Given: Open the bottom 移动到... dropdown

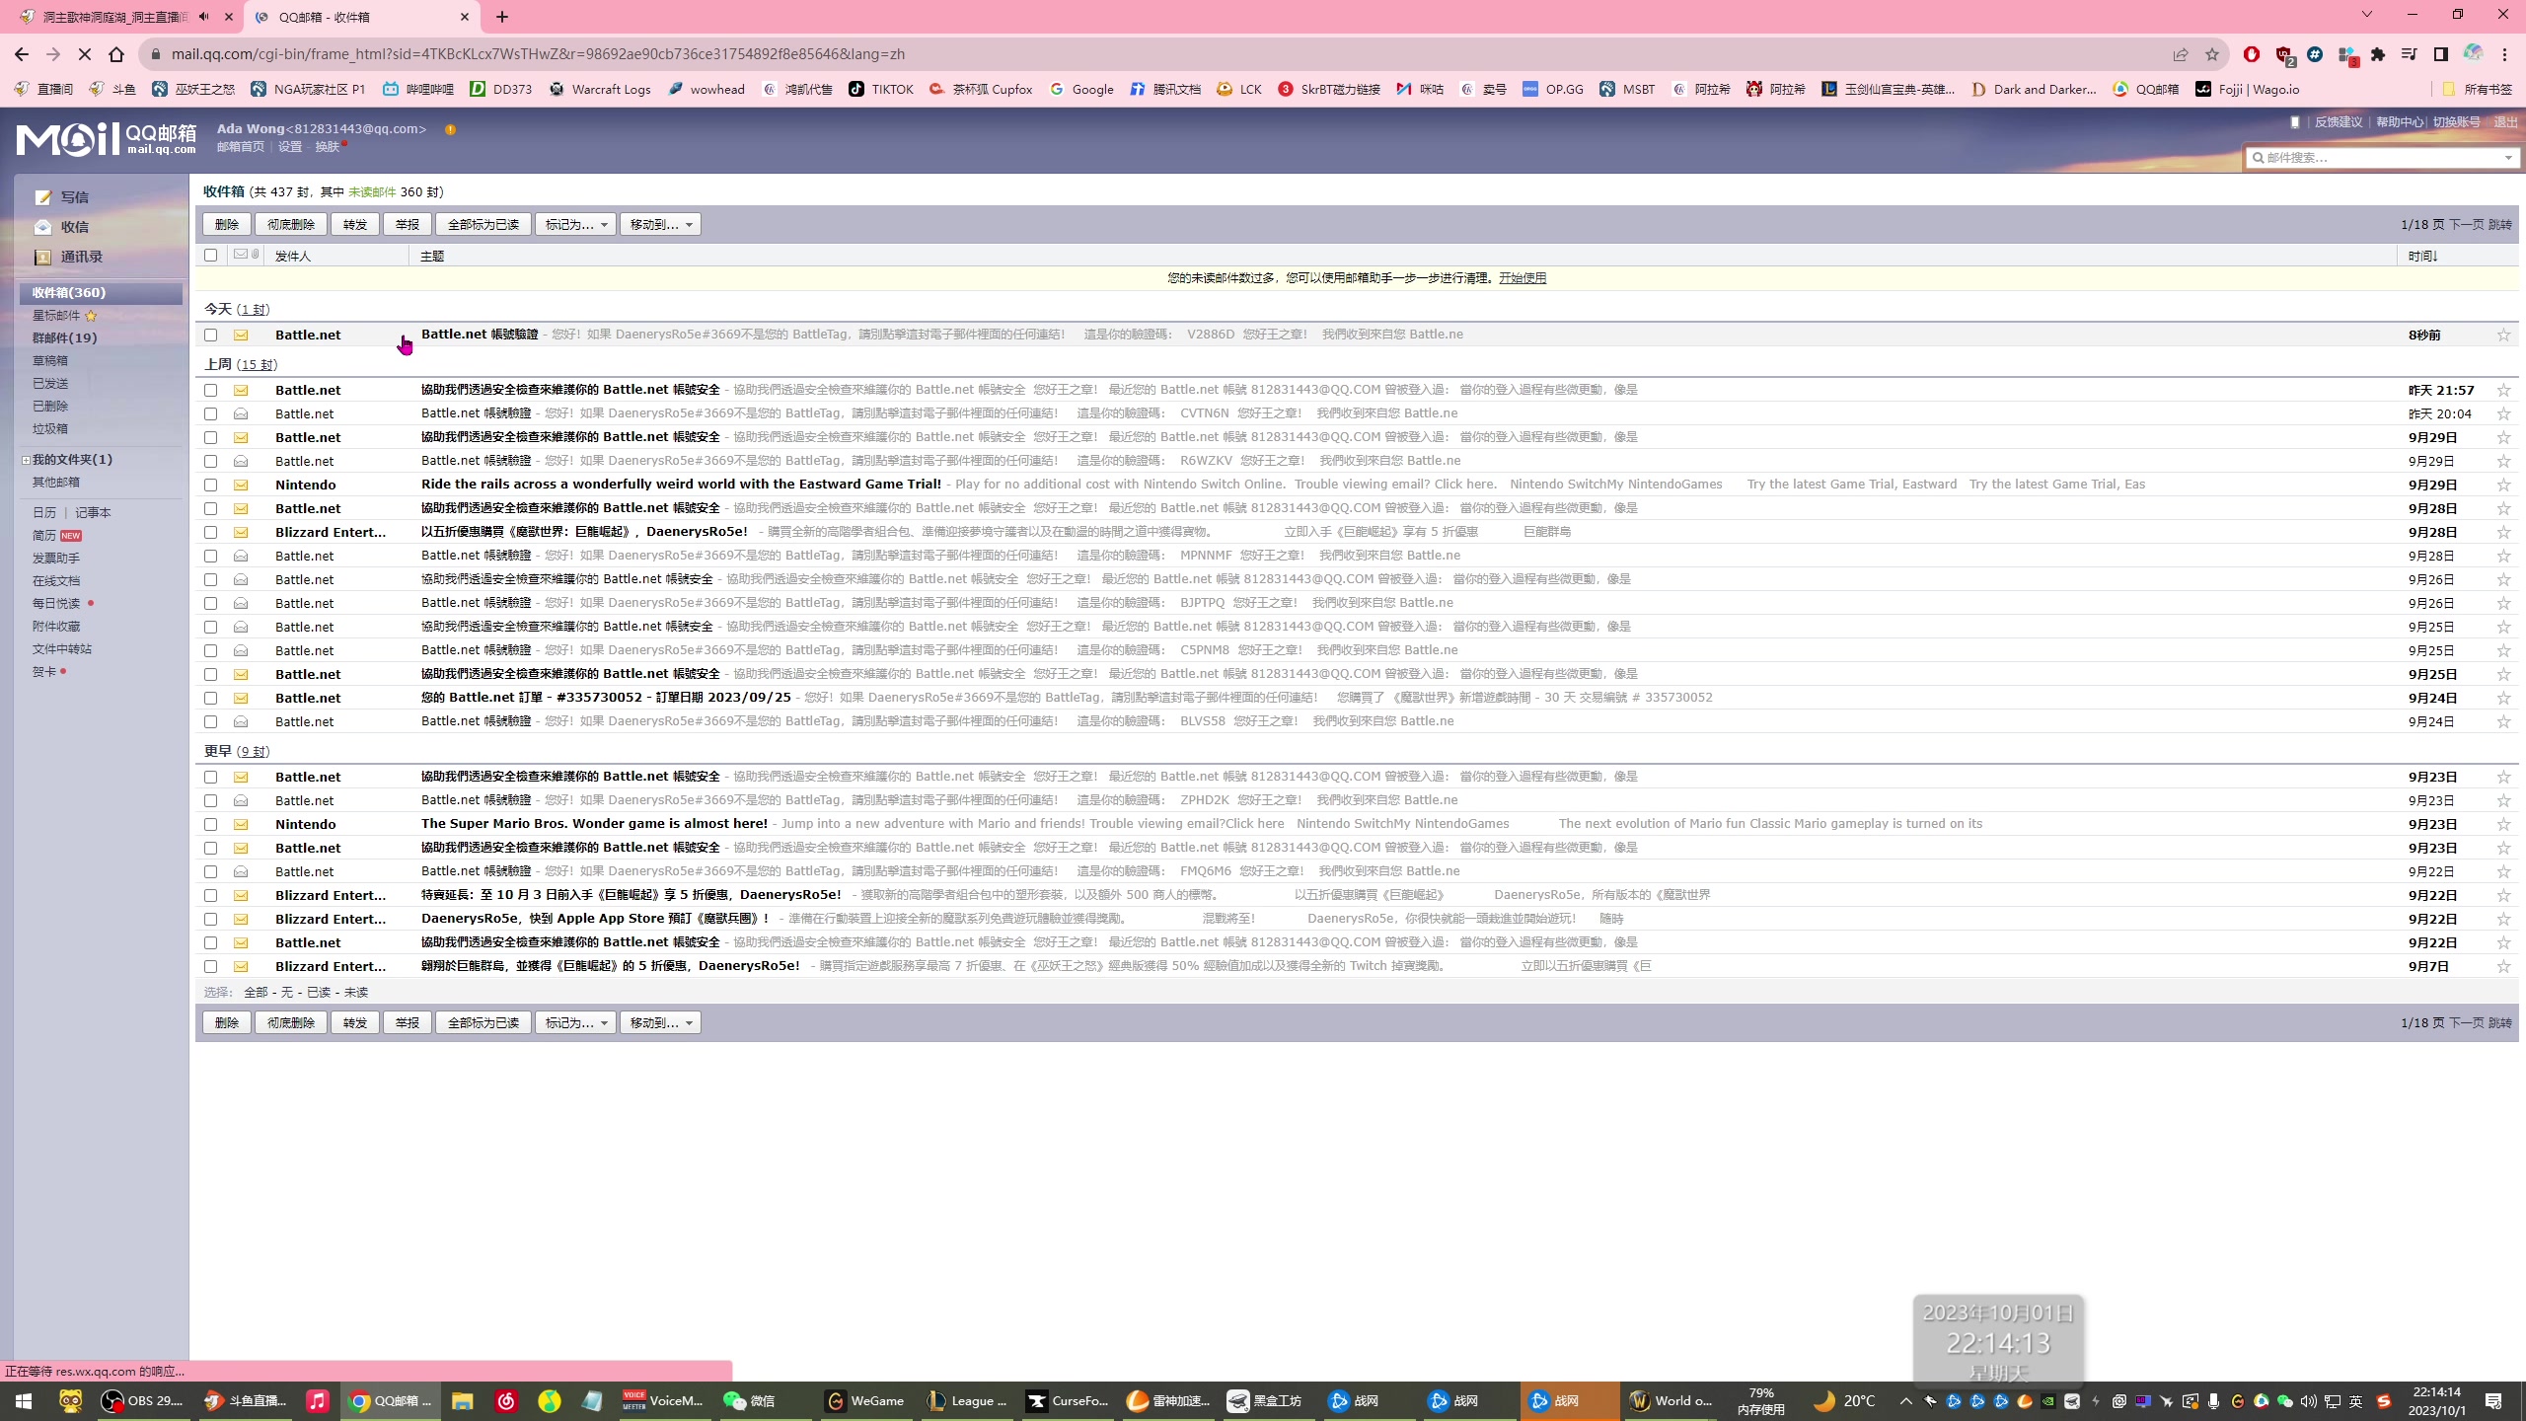Looking at the screenshot, I should click(x=660, y=1023).
